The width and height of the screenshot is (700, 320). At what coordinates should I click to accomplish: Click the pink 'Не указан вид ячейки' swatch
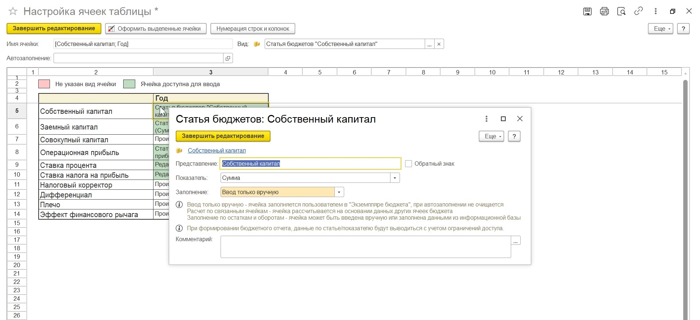(44, 84)
